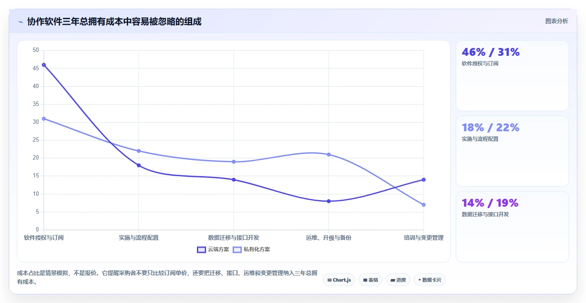Click the 云端方案 point at 数据迁移与接口开发 (14)

(x=234, y=180)
